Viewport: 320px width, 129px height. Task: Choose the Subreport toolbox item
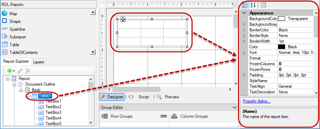(14, 37)
